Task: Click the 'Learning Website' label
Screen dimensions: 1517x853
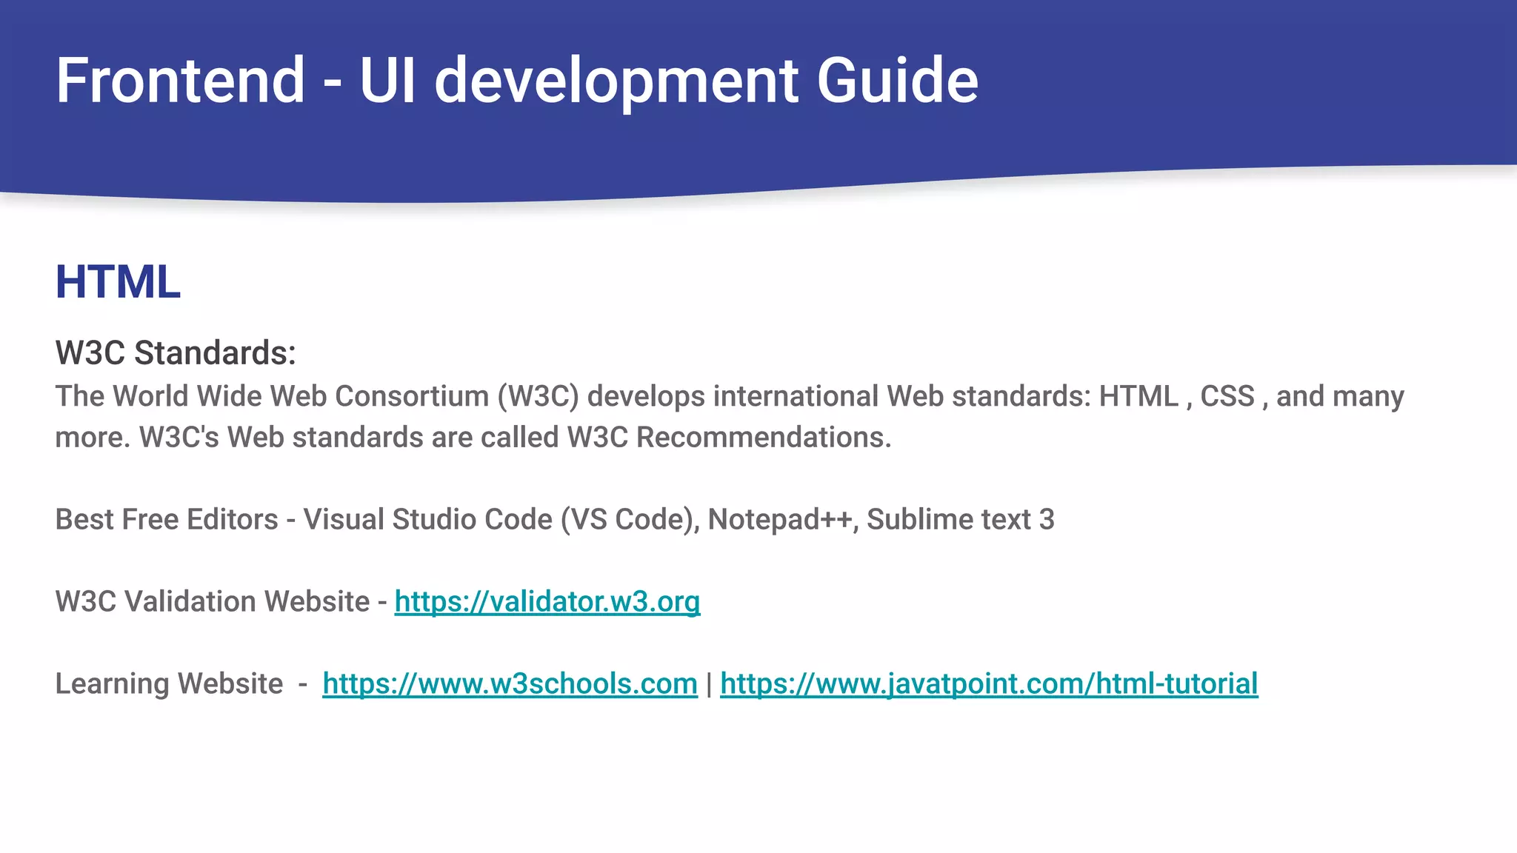Action: (x=169, y=683)
